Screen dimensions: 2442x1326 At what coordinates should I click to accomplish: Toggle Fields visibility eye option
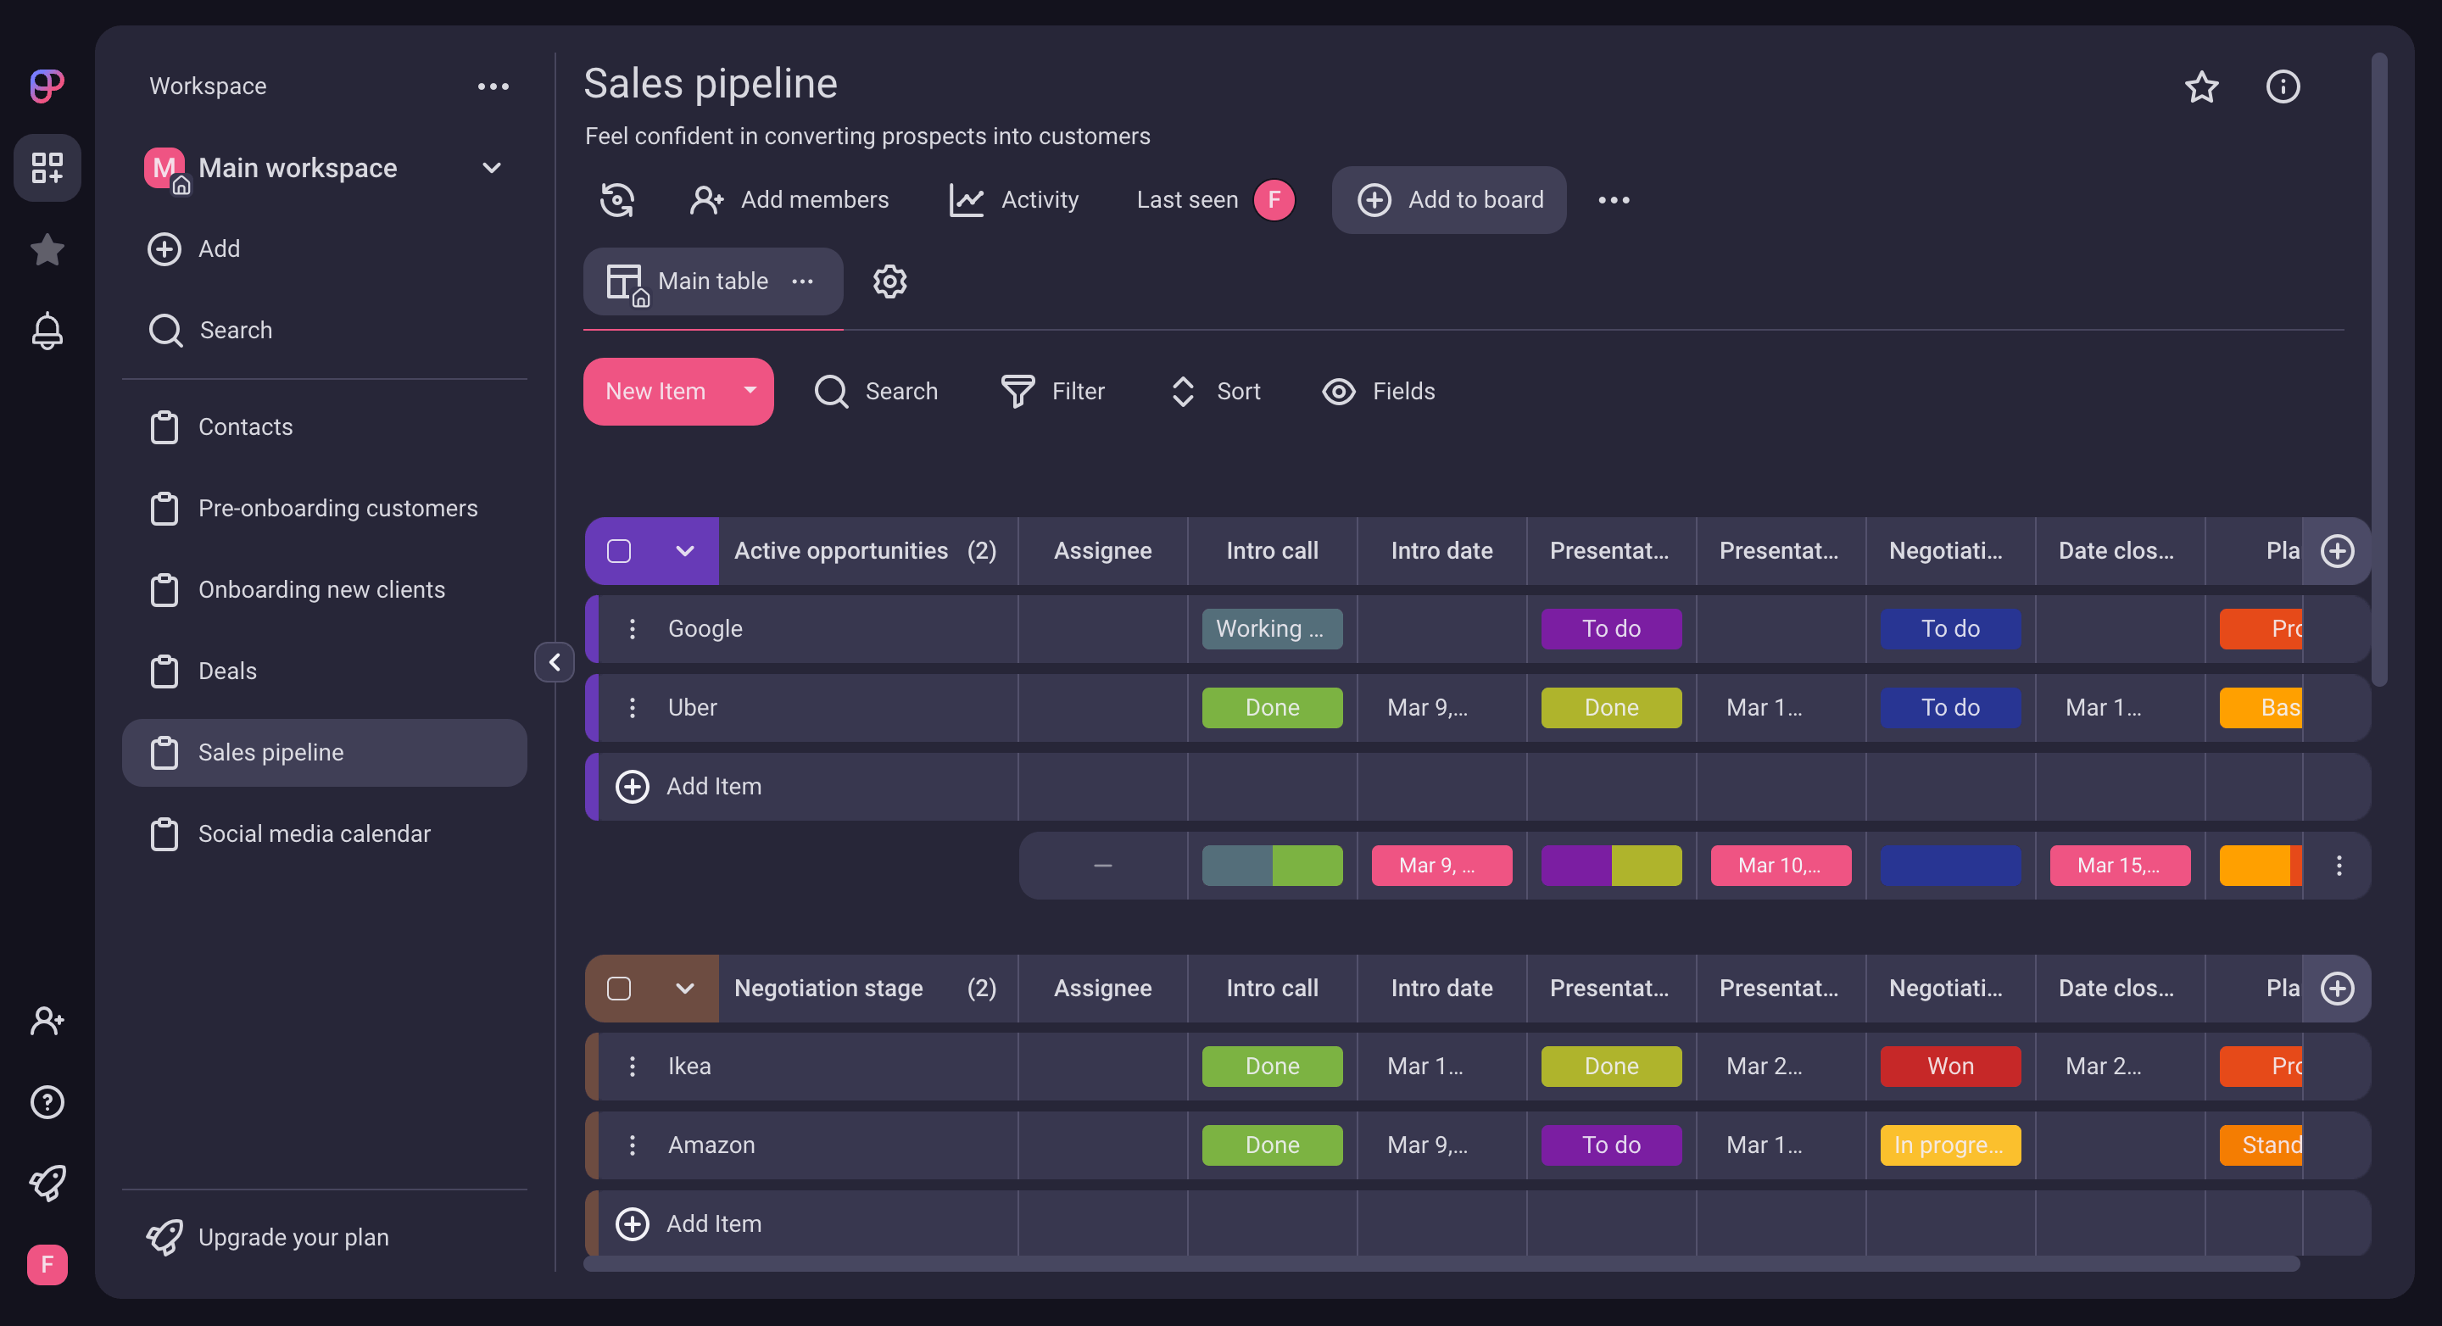1380,392
